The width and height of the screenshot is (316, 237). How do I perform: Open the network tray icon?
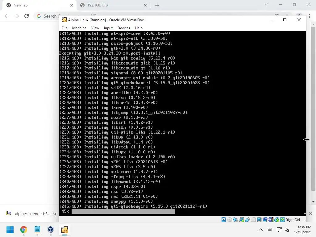pyautogui.click(x=279, y=230)
